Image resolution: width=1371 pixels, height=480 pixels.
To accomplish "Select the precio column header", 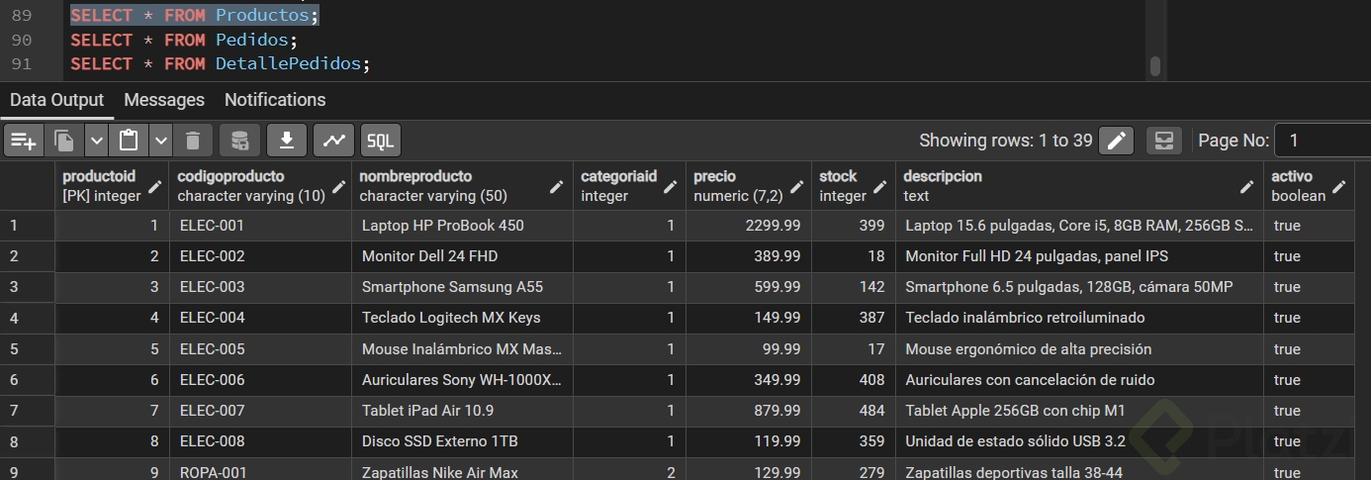I will pos(749,186).
